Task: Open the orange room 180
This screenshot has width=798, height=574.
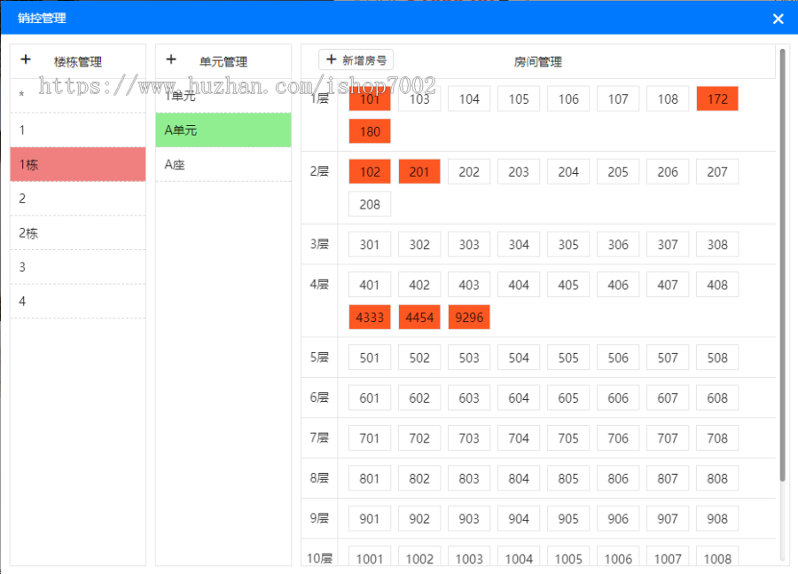Action: [x=370, y=131]
